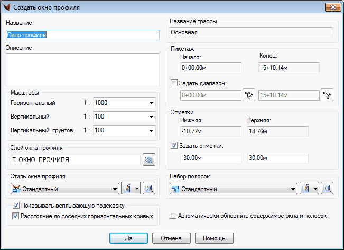Click the Помощь button
Image resolution: width=344 pixels, height=250 pixels.
point(213,238)
